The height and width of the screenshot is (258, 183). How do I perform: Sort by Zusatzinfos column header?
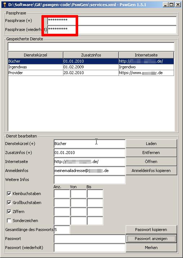click(x=91, y=55)
